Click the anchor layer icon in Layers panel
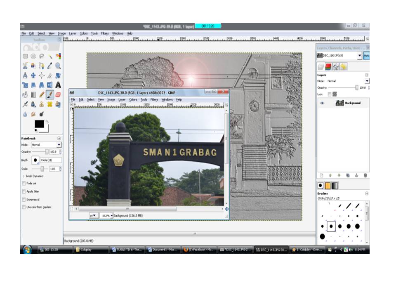Image resolution: width=396 pixels, height=297 pixels. (356, 175)
